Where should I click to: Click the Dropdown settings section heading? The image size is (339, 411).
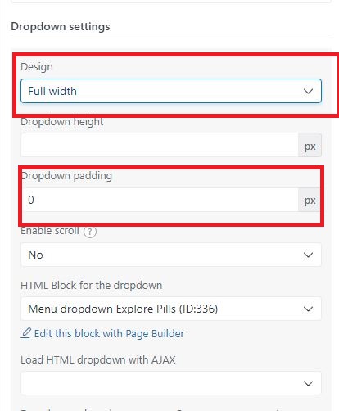(x=61, y=26)
